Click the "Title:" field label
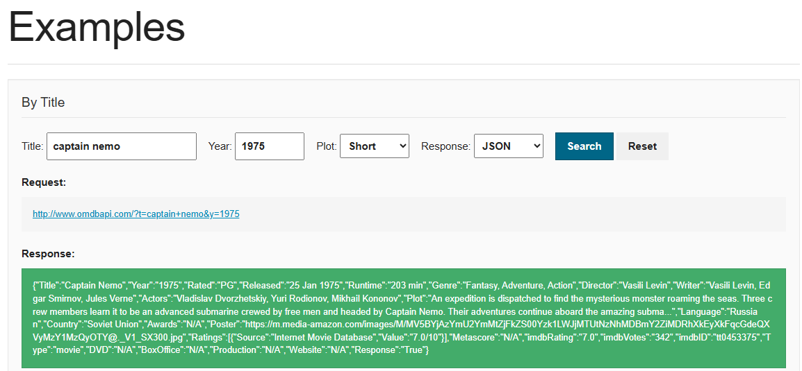 coord(33,146)
